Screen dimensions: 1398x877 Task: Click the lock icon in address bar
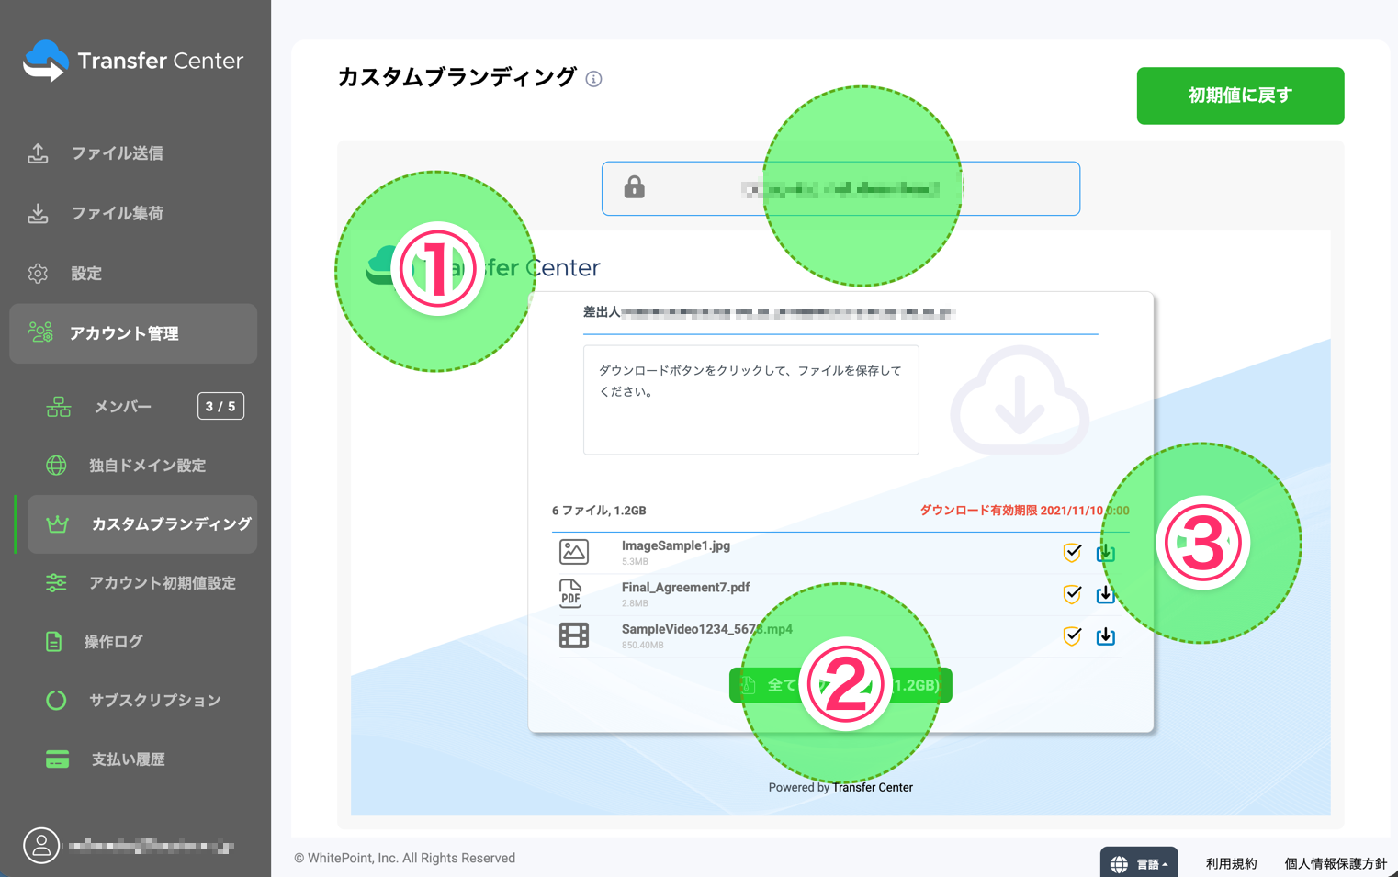(x=634, y=188)
